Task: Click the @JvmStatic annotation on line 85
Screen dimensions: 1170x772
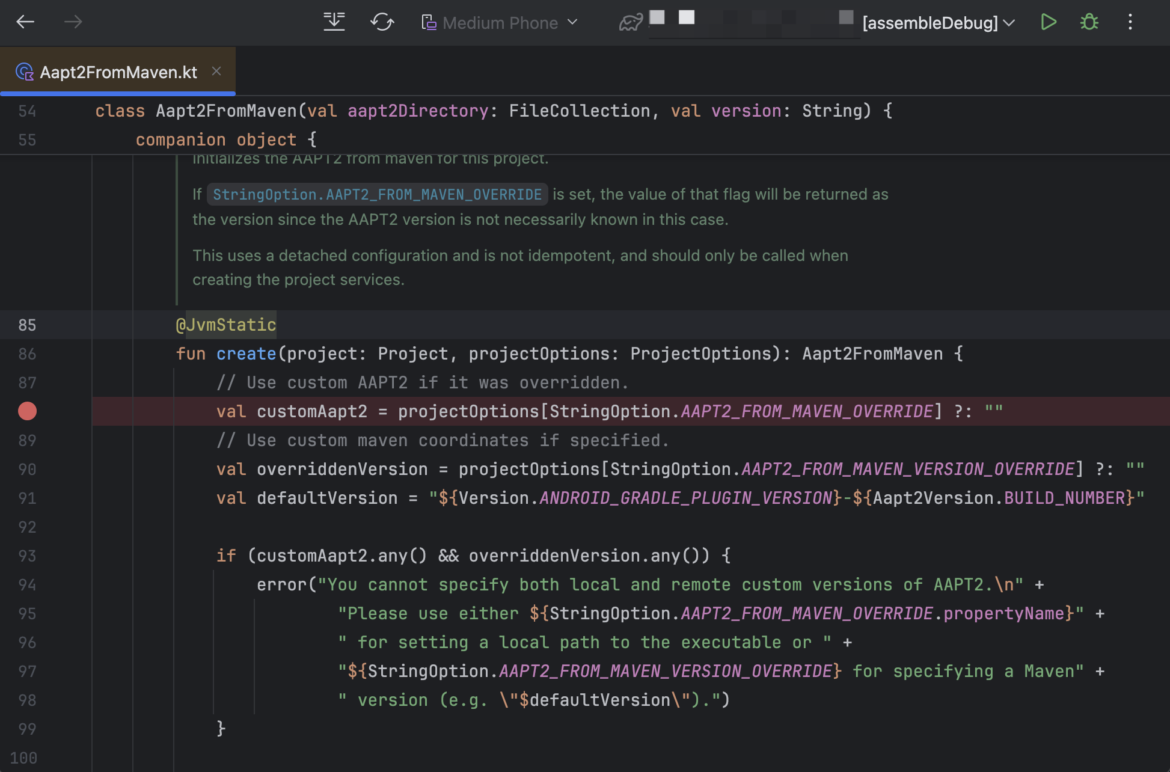Action: (x=226, y=325)
